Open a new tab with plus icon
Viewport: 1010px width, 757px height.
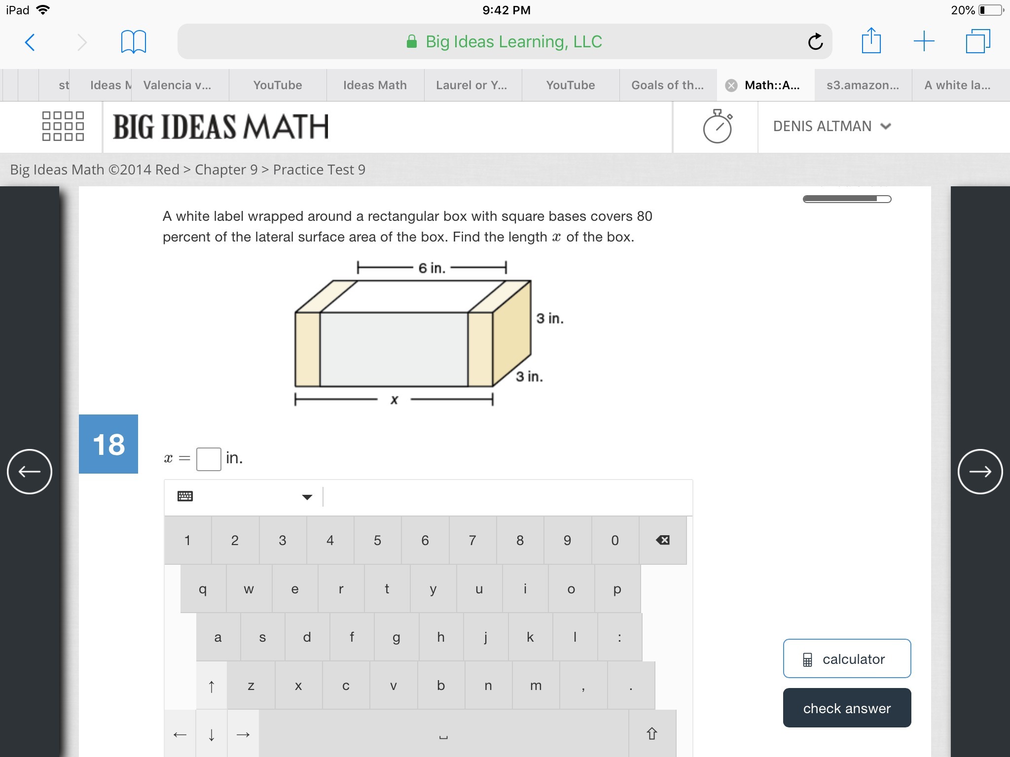tap(924, 41)
